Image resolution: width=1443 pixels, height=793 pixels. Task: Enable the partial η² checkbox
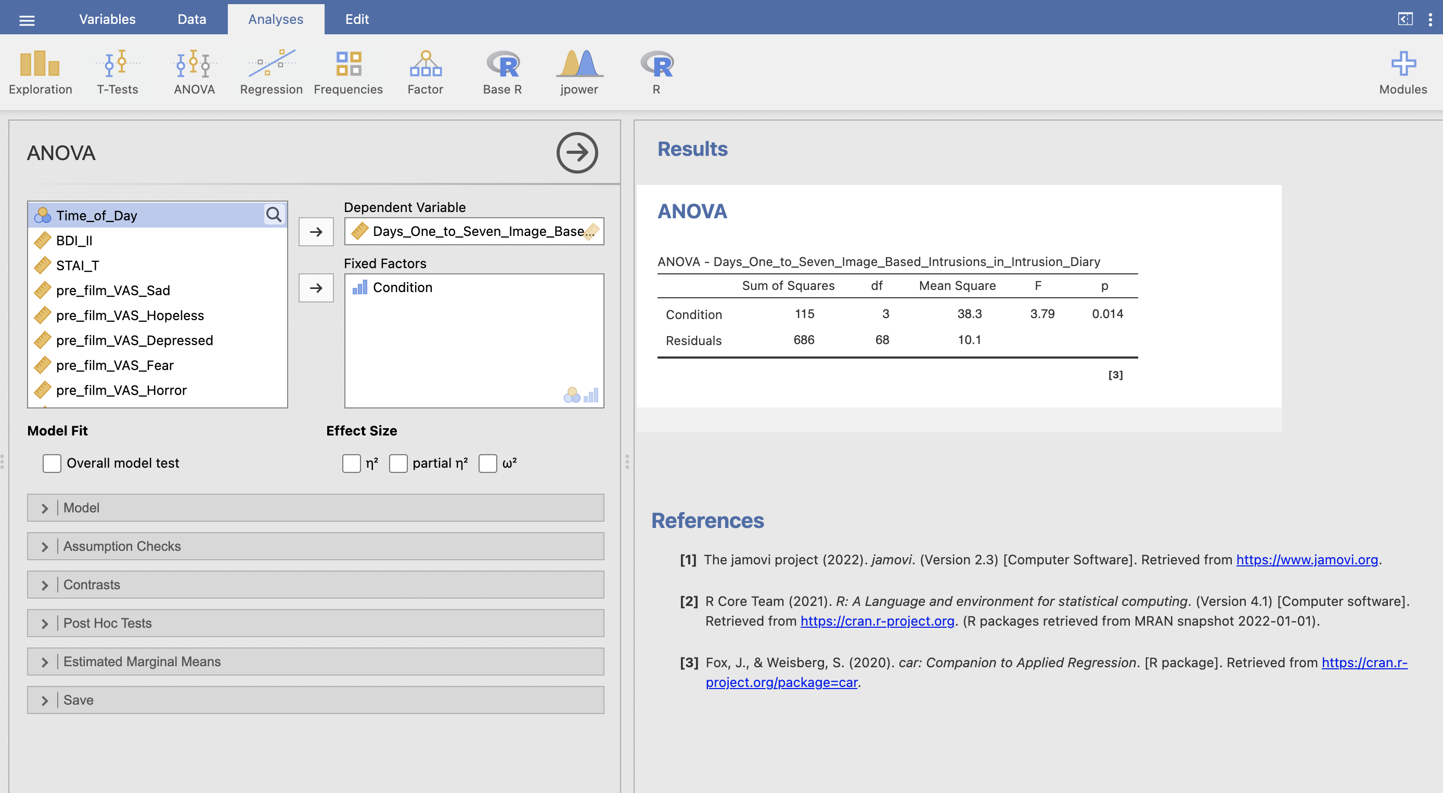tap(398, 464)
